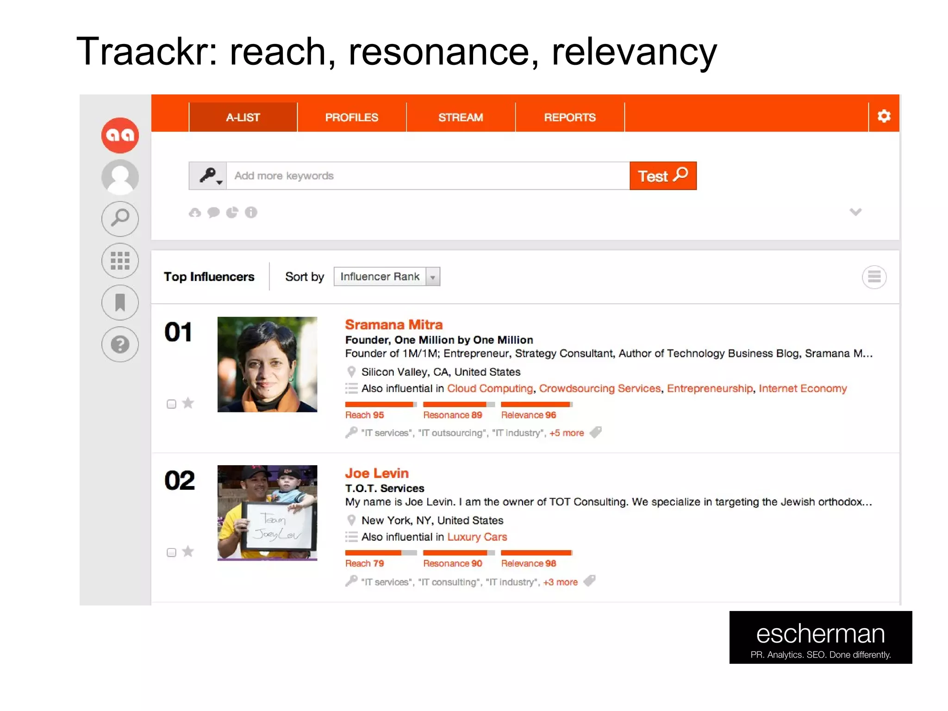Click the pie chart icon below search
This screenshot has width=948, height=711.
click(232, 212)
